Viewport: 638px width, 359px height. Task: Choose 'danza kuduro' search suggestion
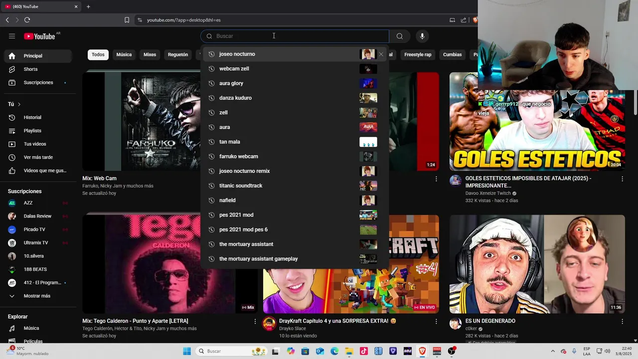pos(295,98)
